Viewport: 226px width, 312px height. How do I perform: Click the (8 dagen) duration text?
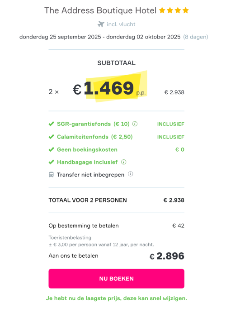[196, 37]
